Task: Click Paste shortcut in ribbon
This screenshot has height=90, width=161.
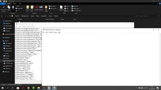Action: coord(20,10)
